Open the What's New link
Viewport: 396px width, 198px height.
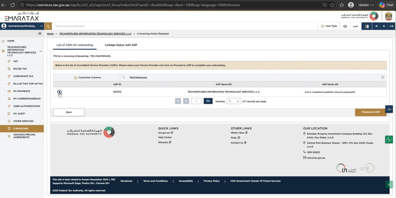coord(239,133)
